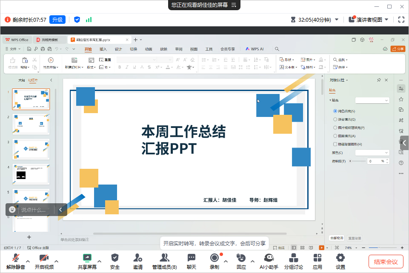Open the 颜色(C) color dropdown
Viewport: 409px width, 273px height.
[372, 153]
